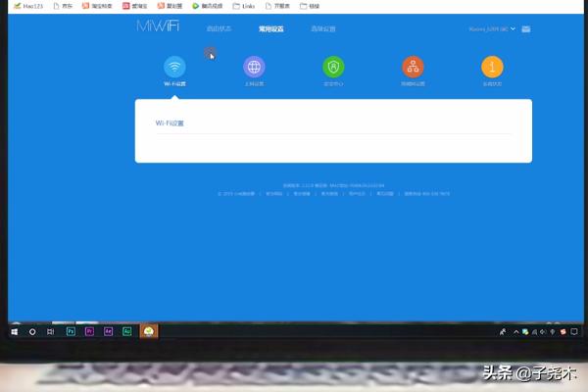Viewport: 588px width, 392px height.
Task: Open the system status yellow icon
Action: point(492,67)
